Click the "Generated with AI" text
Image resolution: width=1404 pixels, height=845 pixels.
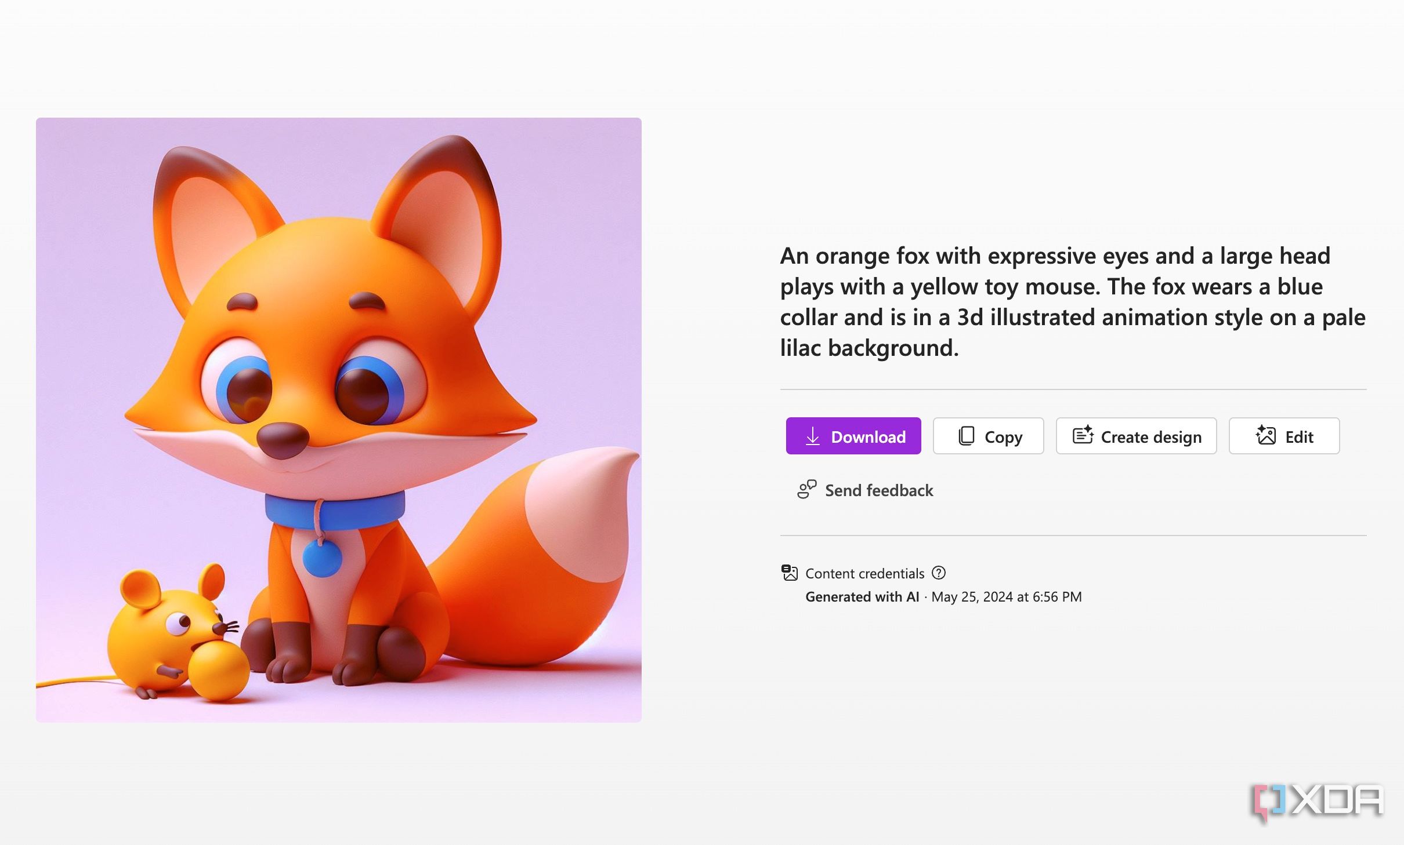point(862,597)
